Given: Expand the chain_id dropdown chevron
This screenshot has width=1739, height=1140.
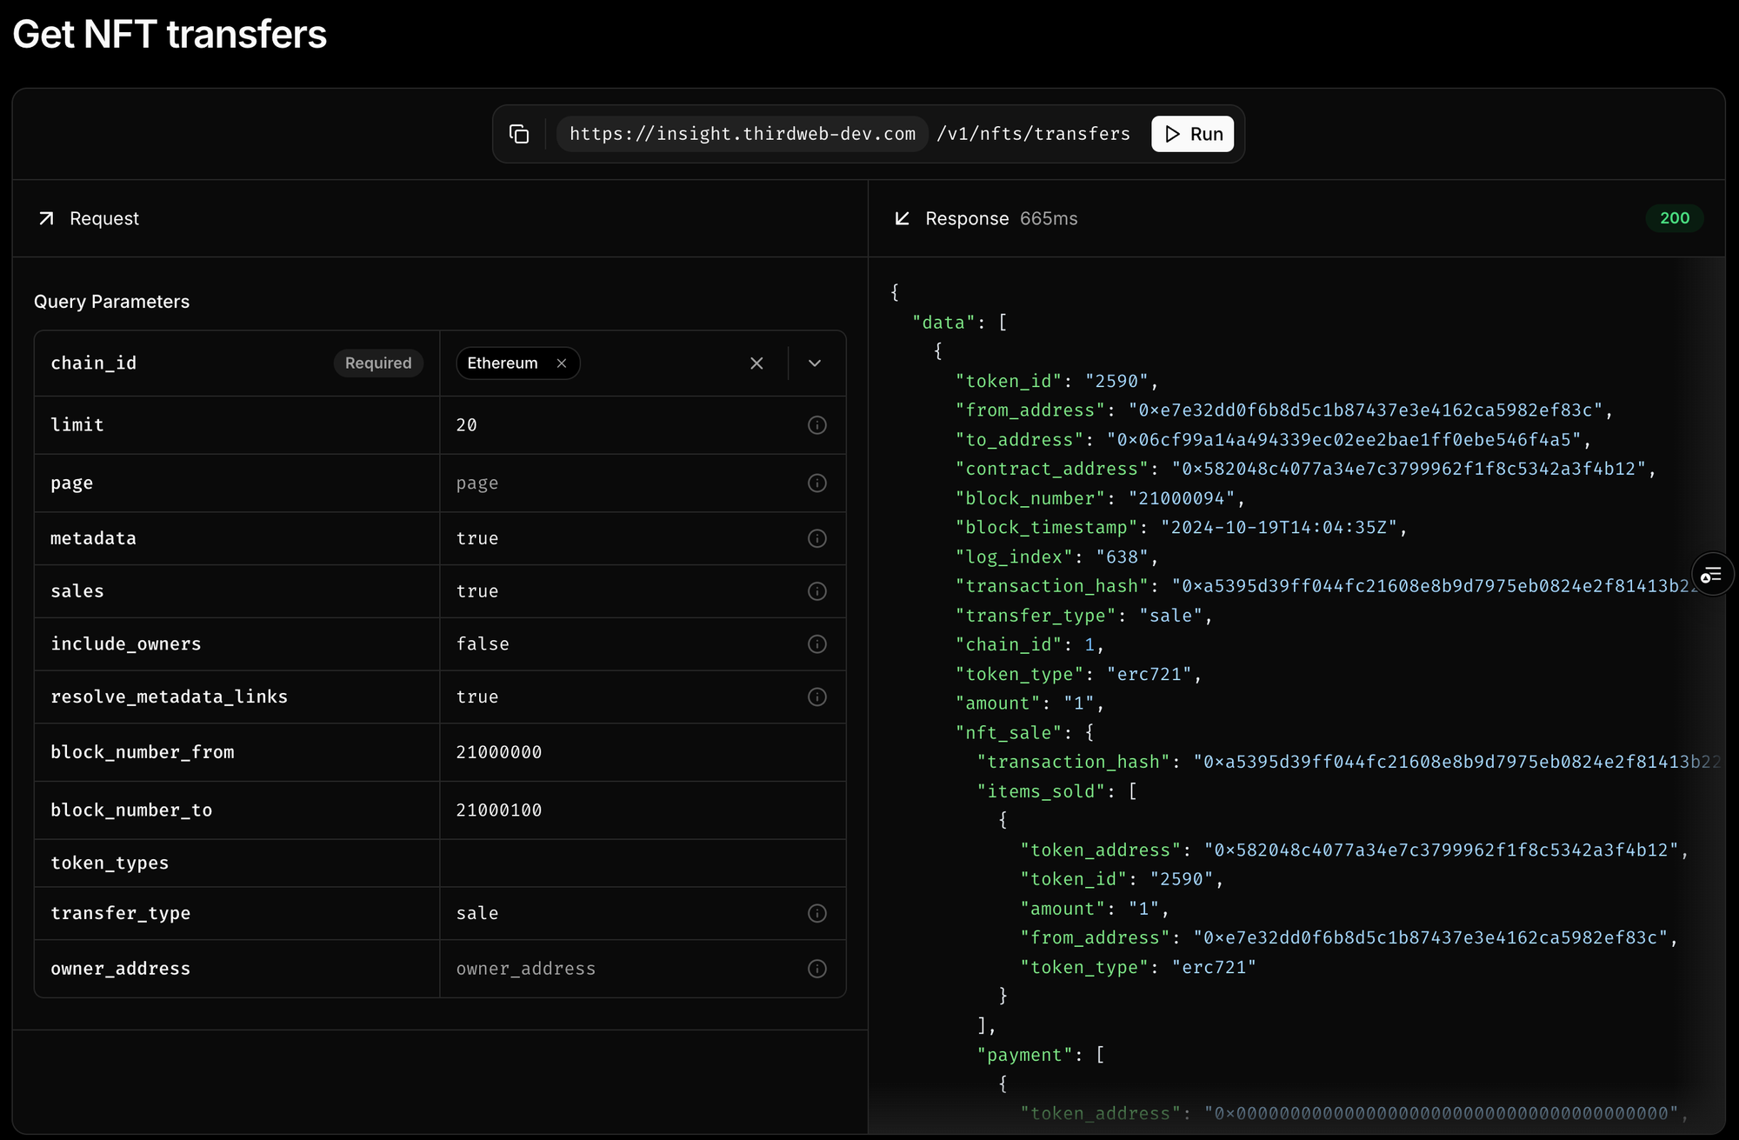Looking at the screenshot, I should 815,363.
